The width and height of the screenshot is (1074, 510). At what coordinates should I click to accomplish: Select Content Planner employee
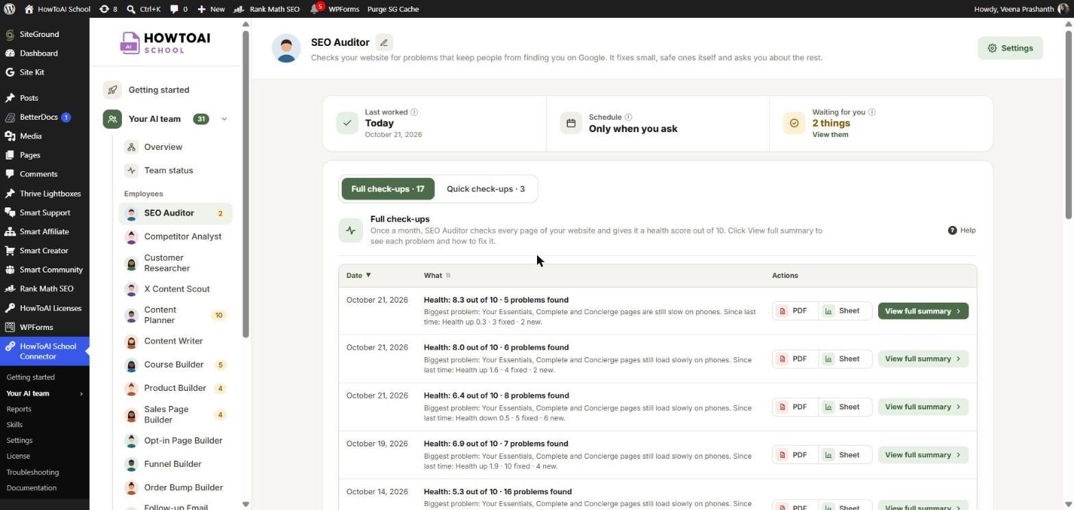tap(176, 315)
